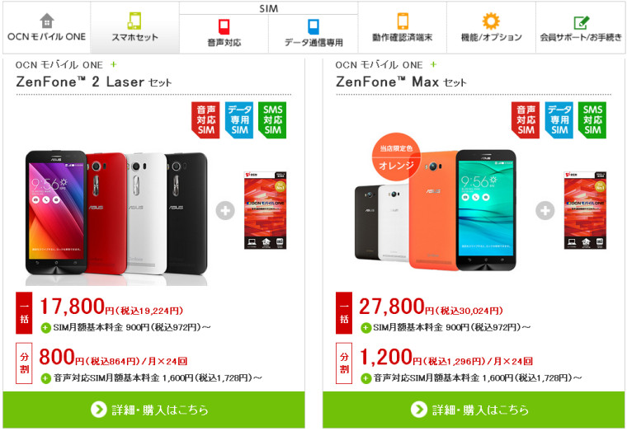The image size is (627, 431).
Task: Open the OCN モバイル ONE home icon
Action: click(x=47, y=21)
